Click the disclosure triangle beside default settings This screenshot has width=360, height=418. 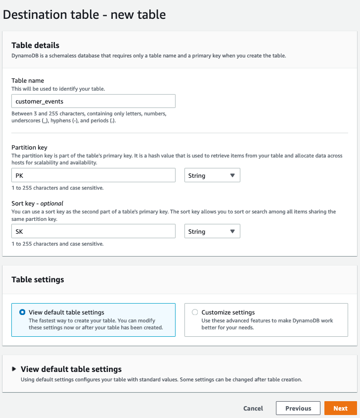(13, 369)
